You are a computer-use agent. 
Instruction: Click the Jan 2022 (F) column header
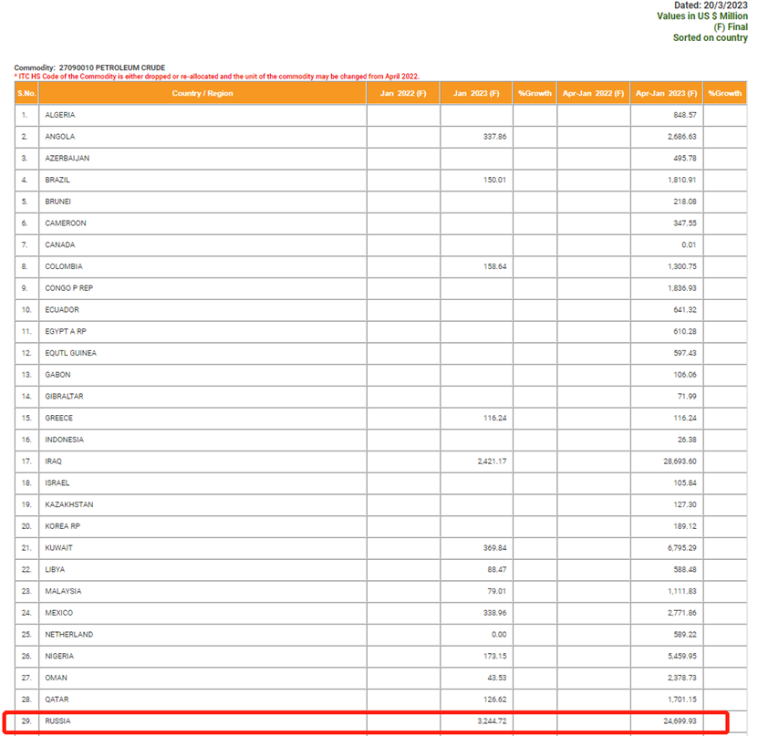403,93
